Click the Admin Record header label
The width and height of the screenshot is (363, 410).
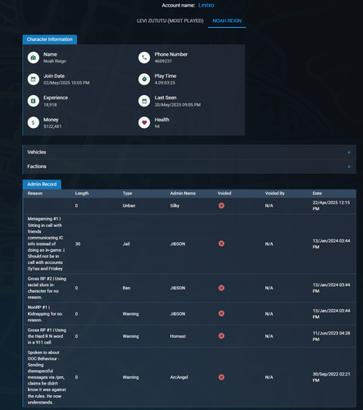[x=42, y=184]
